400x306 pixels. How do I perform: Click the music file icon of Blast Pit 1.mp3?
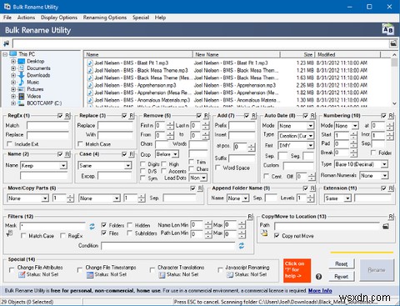[x=90, y=63]
